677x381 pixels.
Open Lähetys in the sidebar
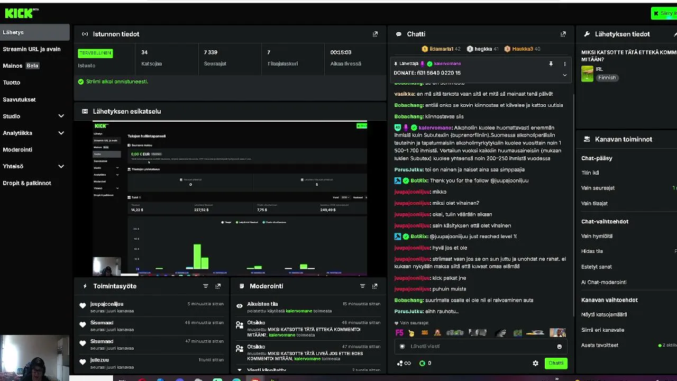34,32
